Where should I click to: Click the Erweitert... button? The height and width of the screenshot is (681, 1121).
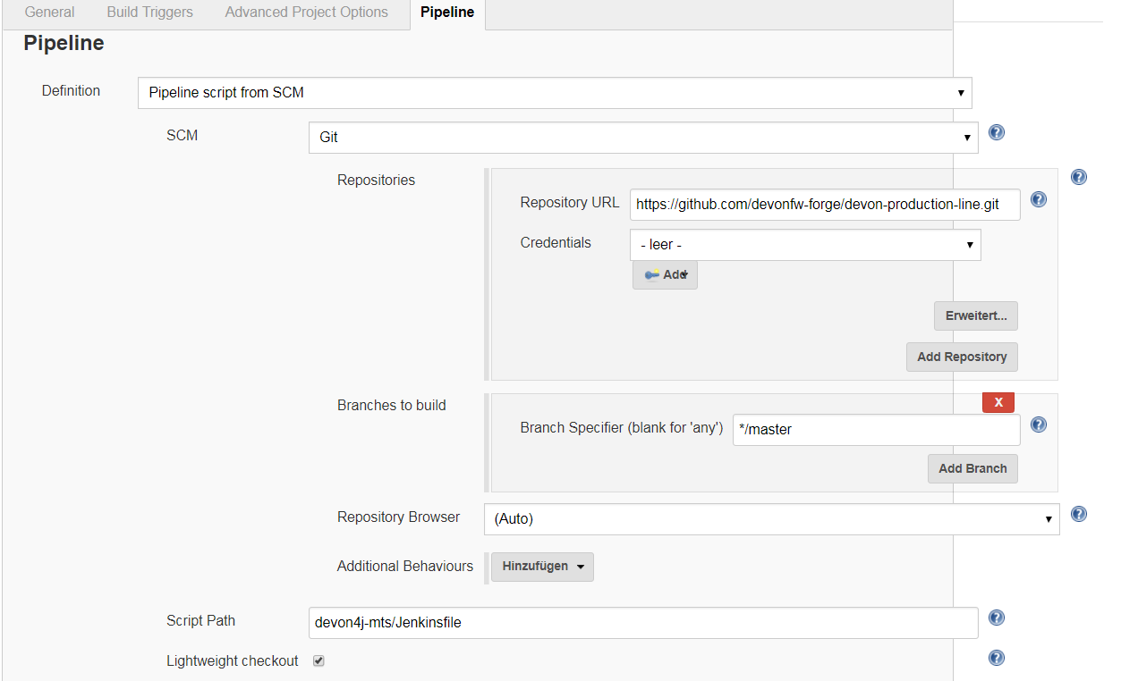point(976,316)
